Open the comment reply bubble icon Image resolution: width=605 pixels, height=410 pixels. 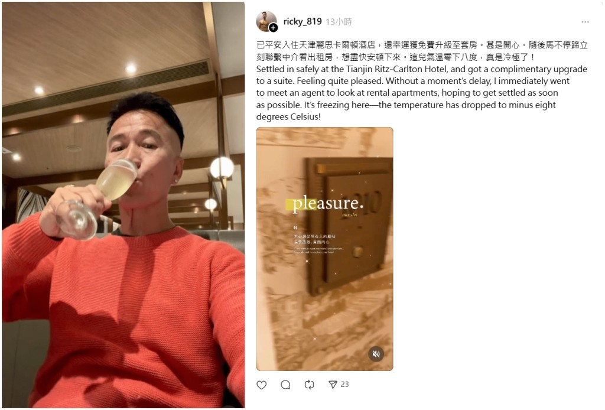[285, 385]
